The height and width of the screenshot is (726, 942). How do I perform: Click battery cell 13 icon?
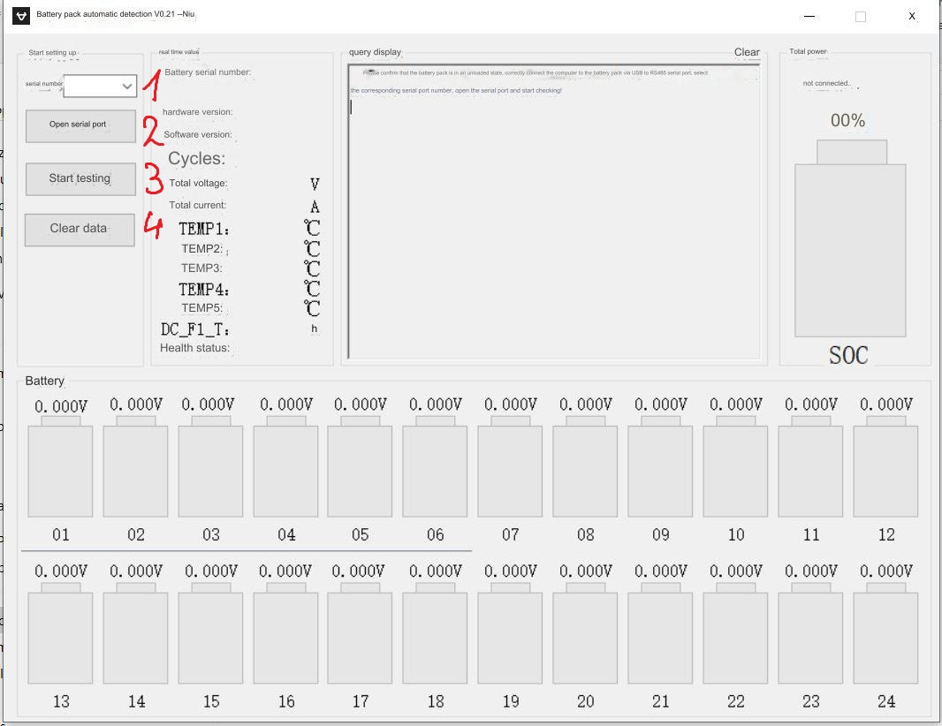tap(60, 636)
